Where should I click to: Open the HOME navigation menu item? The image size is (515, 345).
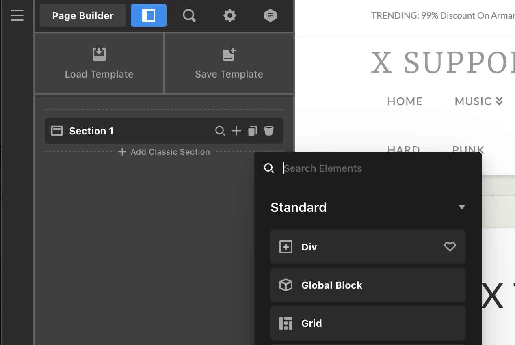click(405, 101)
